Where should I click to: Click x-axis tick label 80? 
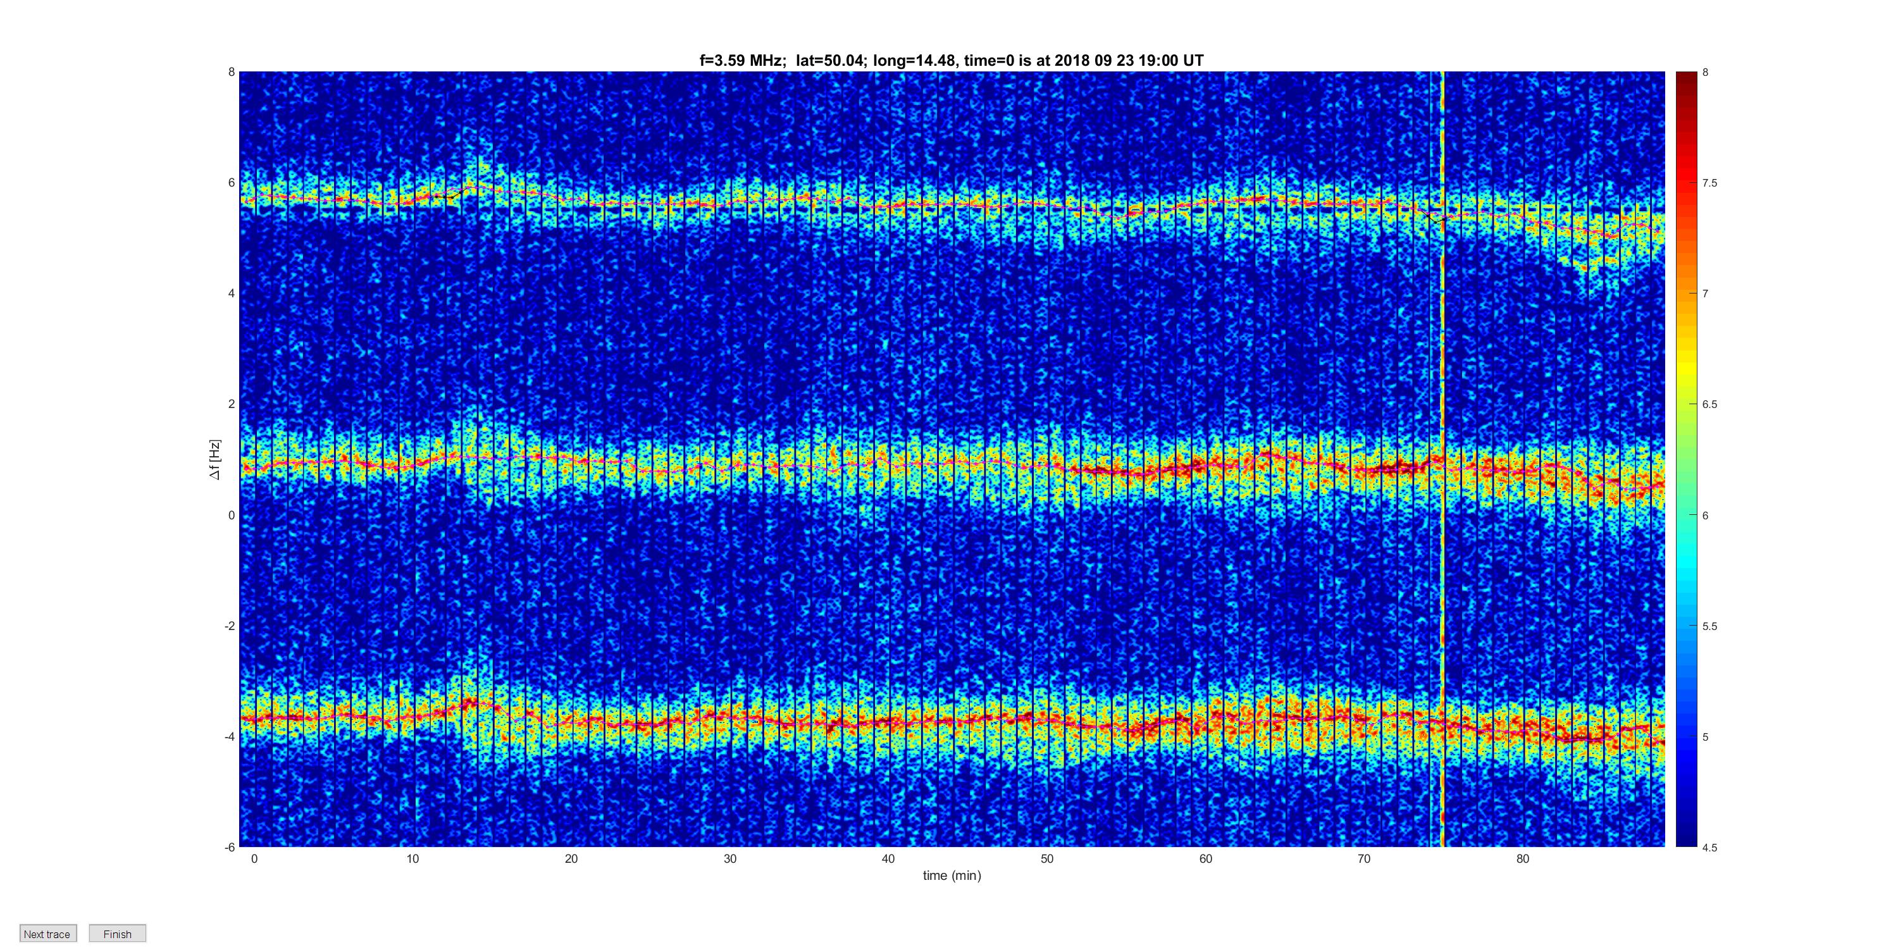click(1523, 858)
